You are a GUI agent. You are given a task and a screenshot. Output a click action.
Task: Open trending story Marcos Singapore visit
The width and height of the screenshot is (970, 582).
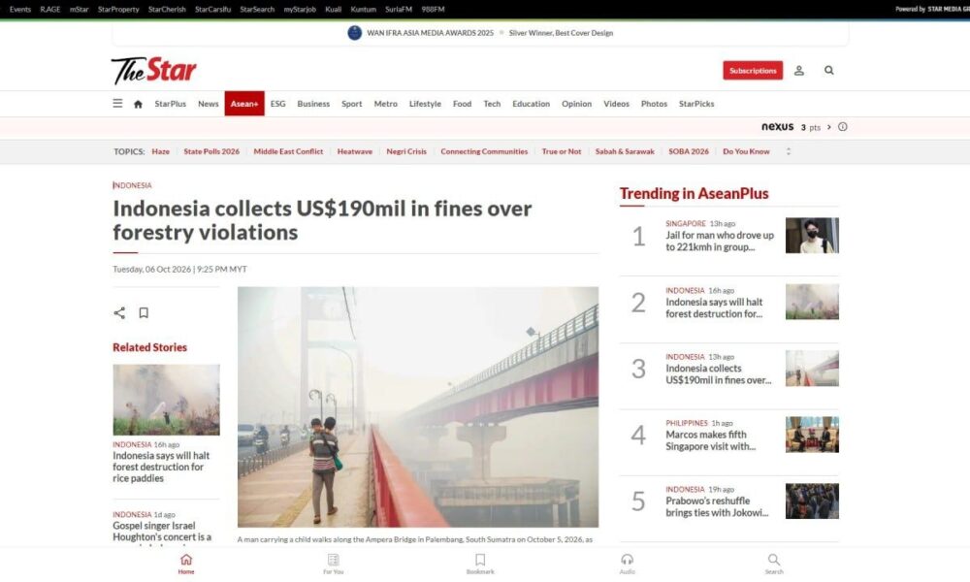[710, 440]
